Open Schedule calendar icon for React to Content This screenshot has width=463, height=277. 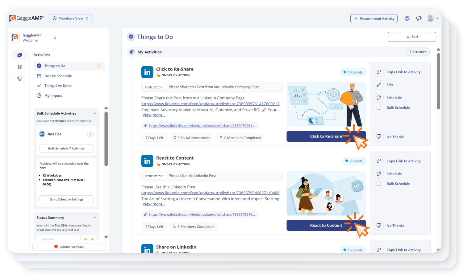[x=379, y=173]
